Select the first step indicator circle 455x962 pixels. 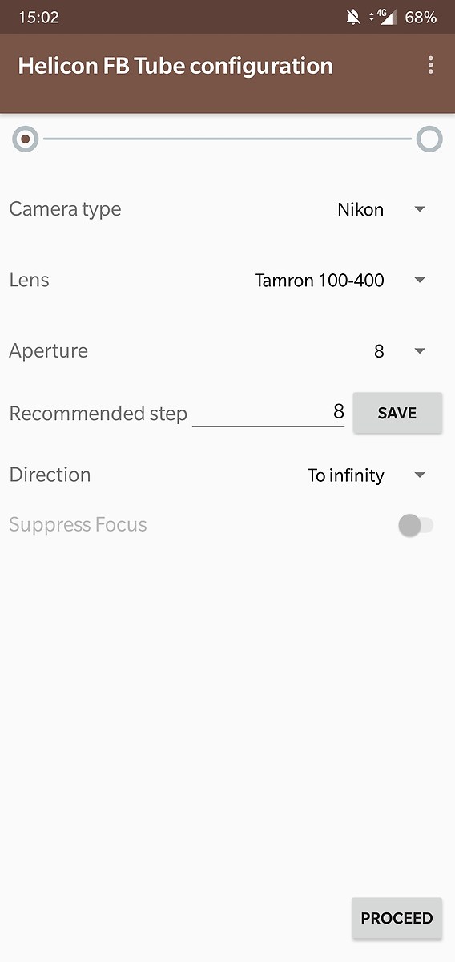26,139
